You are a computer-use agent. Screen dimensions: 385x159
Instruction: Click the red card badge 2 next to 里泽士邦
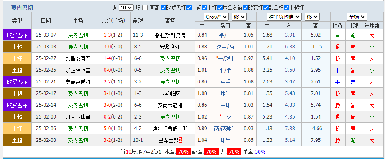pos(180,140)
